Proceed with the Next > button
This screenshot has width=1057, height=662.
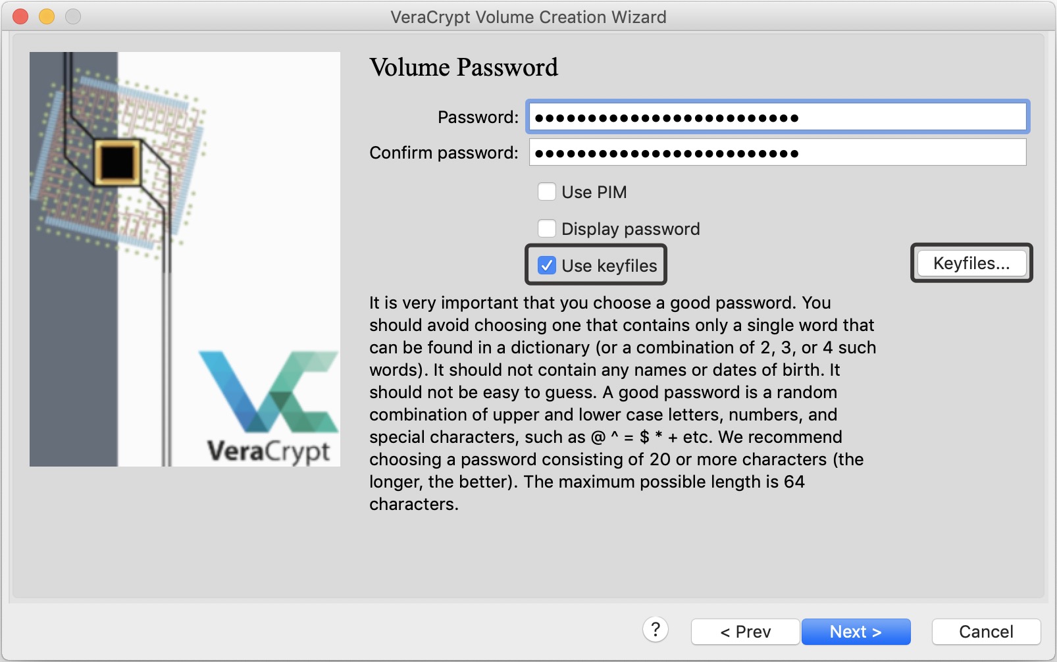pyautogui.click(x=855, y=632)
